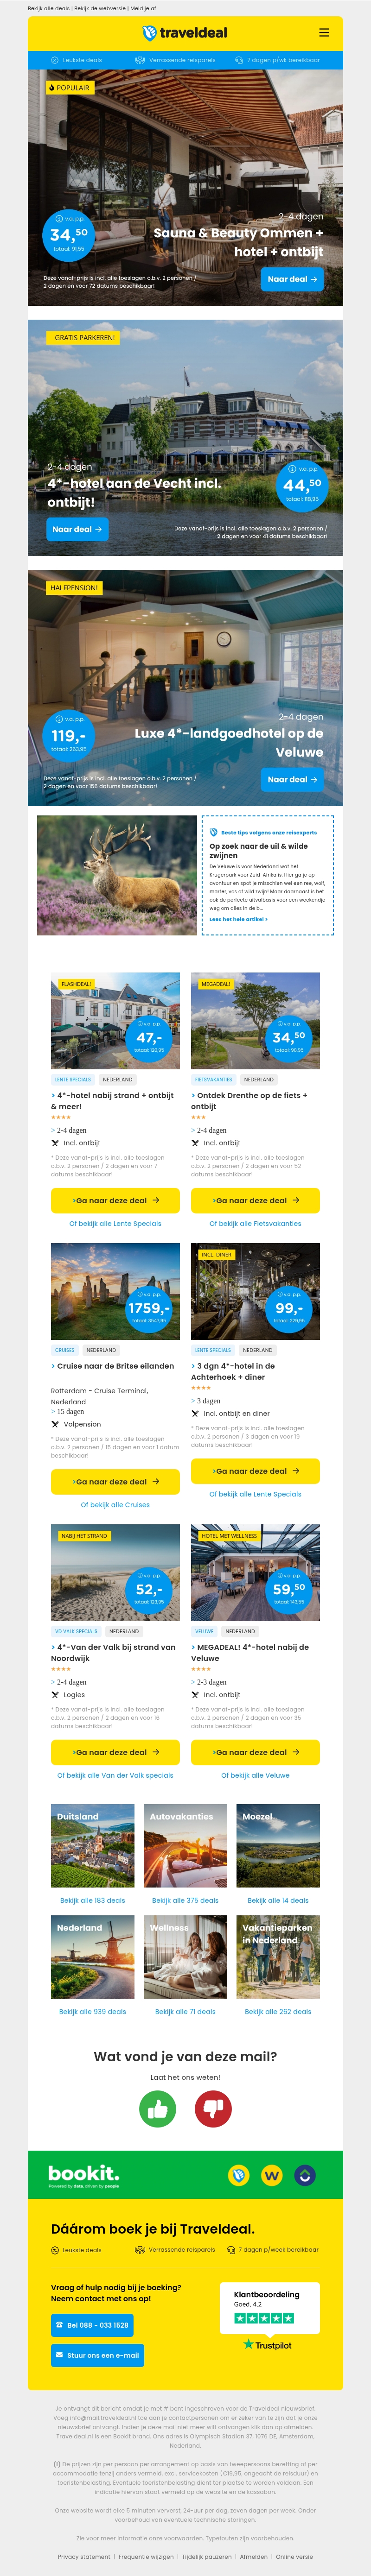The image size is (371, 2576).
Task: Click the deer article thumbnail
Action: pyautogui.click(x=117, y=875)
